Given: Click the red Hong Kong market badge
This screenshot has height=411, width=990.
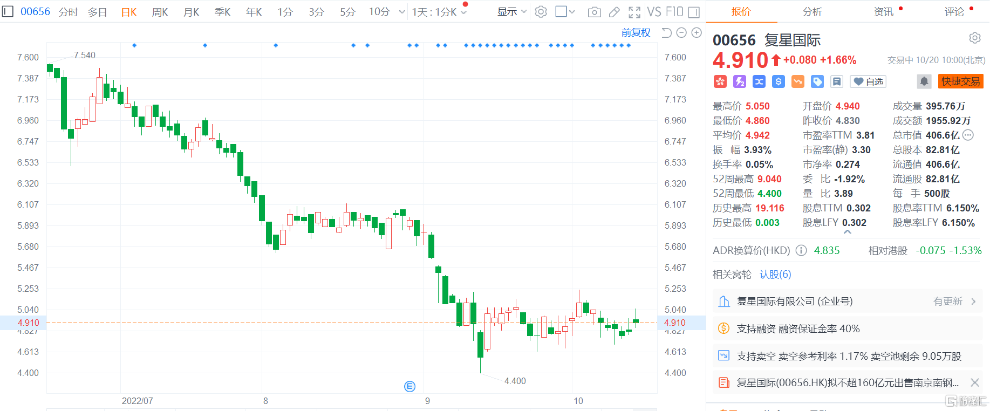Looking at the screenshot, I should pos(720,81).
